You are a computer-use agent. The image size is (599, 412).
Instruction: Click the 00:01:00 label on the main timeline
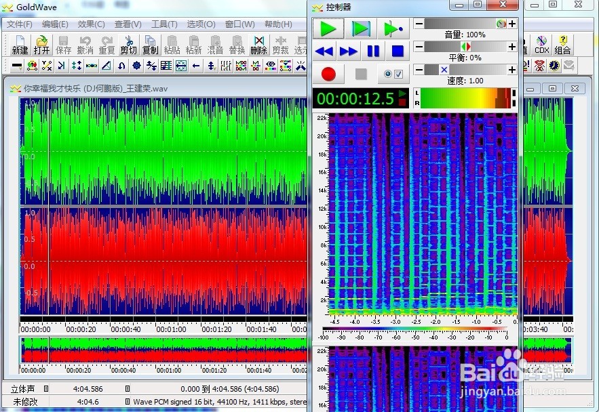click(171, 329)
